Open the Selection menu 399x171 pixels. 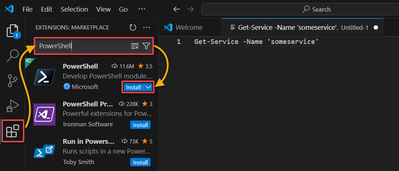click(x=74, y=9)
